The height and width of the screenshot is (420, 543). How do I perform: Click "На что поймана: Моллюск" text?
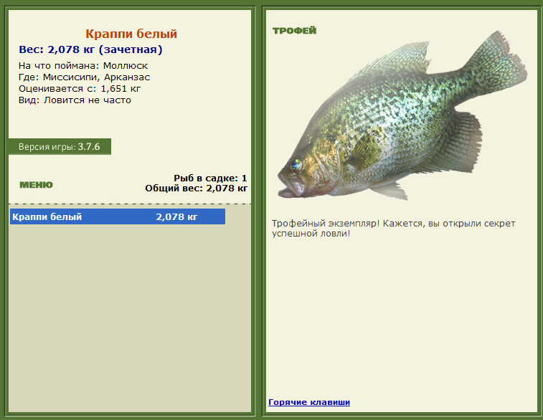pos(83,66)
